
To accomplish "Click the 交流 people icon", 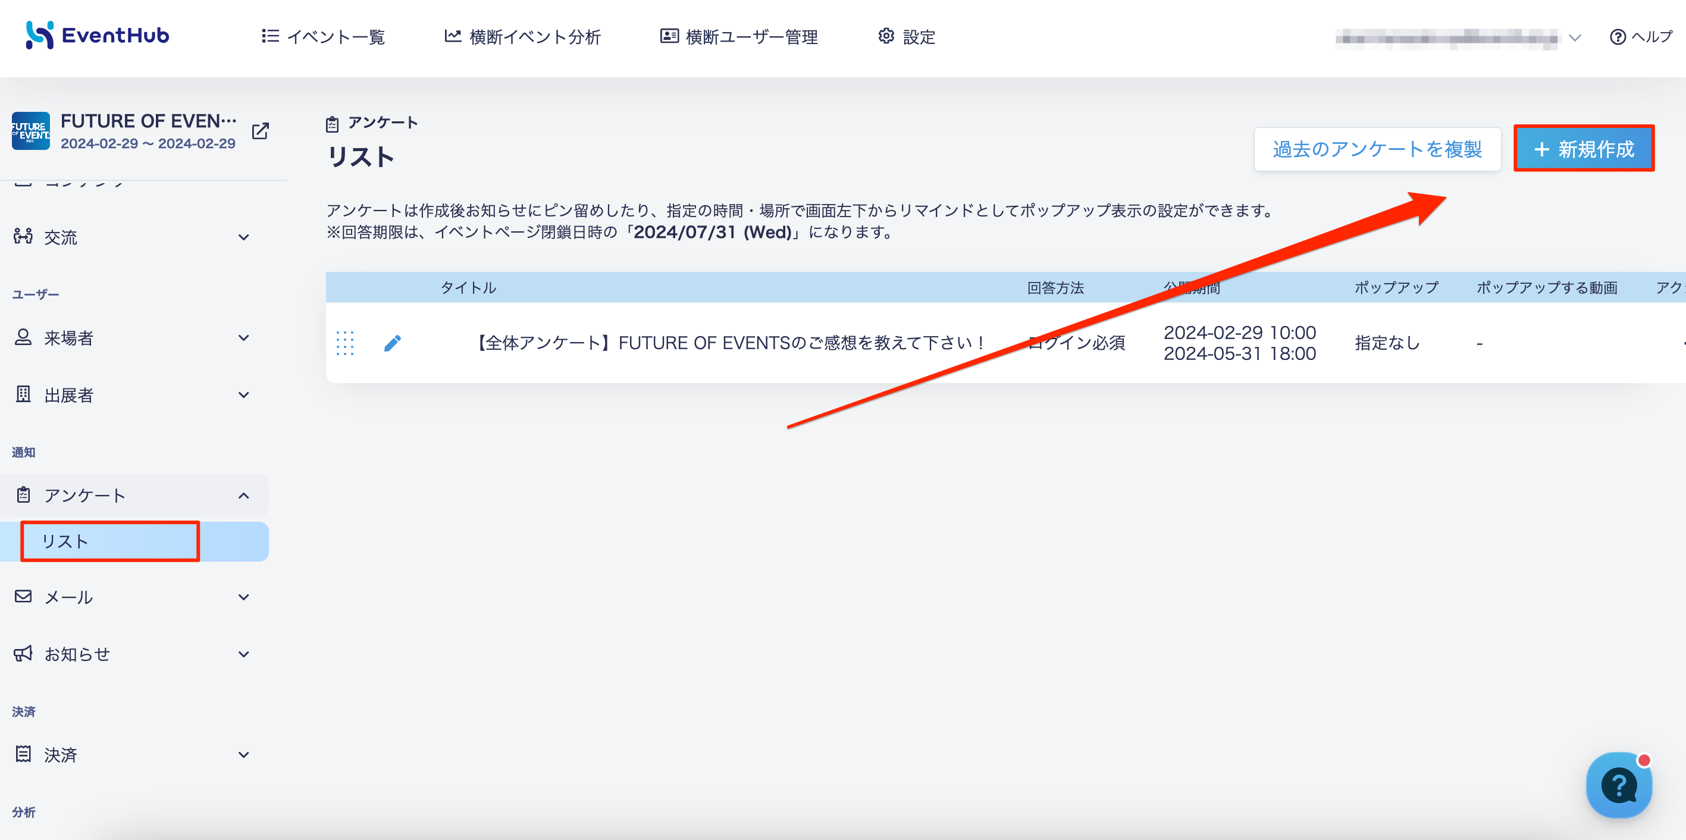I will pyautogui.click(x=23, y=236).
